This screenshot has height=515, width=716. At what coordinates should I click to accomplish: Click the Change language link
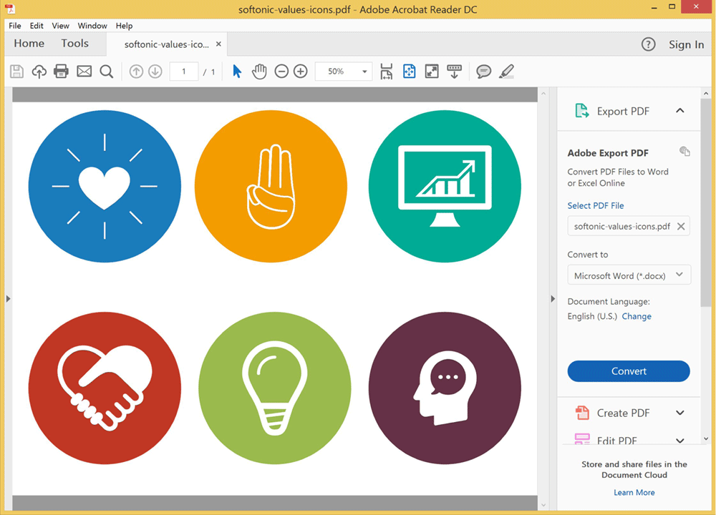click(637, 316)
